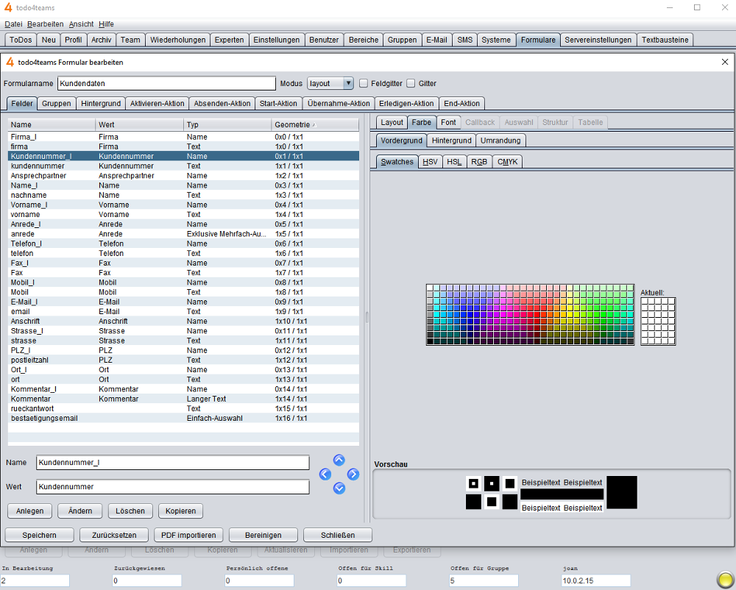
Task: Sort by Geometrie column header
Action: point(314,125)
